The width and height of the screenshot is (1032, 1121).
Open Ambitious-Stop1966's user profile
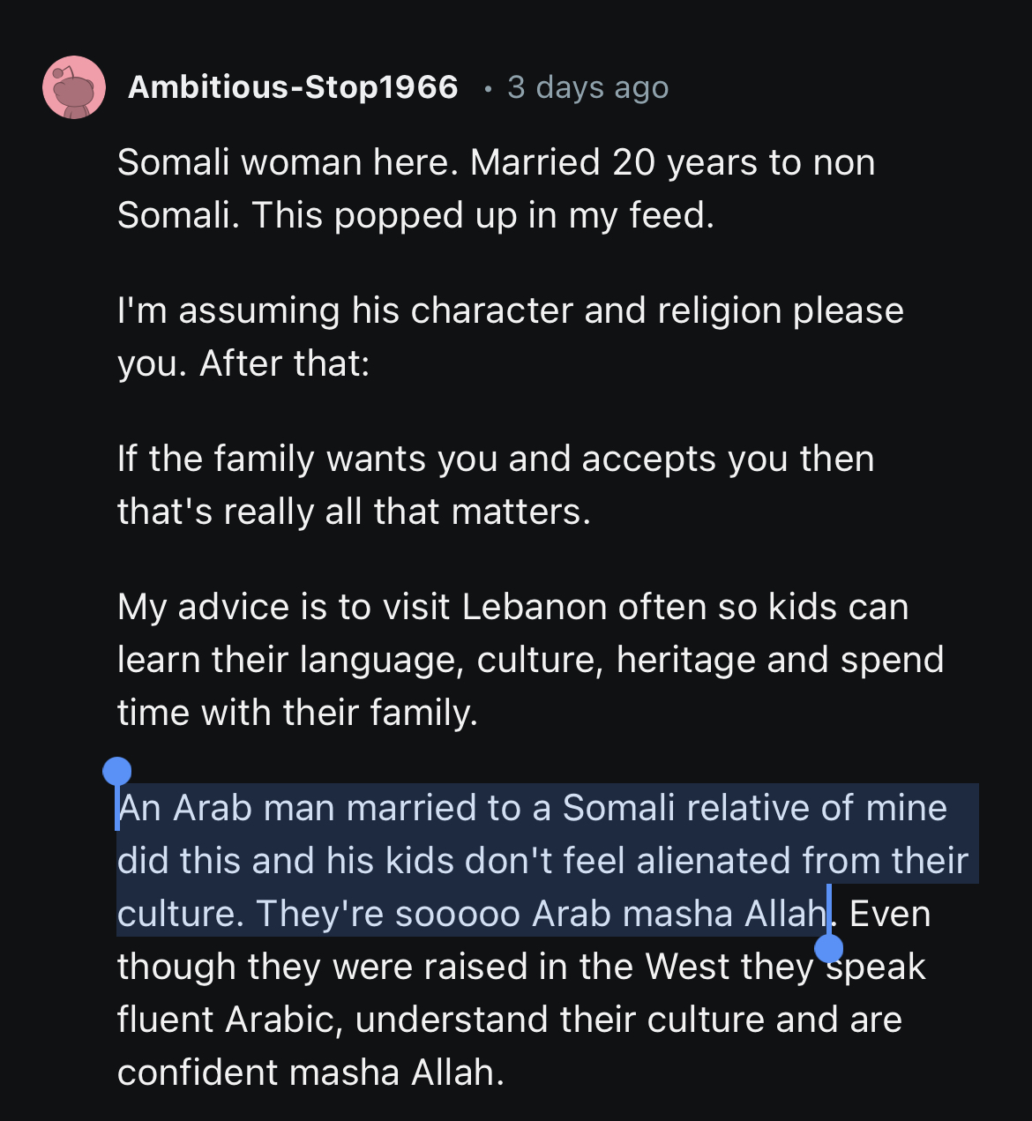click(293, 87)
